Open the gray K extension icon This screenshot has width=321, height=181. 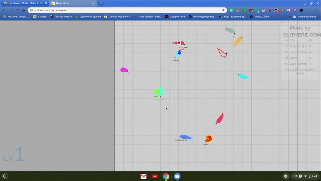click(282, 10)
